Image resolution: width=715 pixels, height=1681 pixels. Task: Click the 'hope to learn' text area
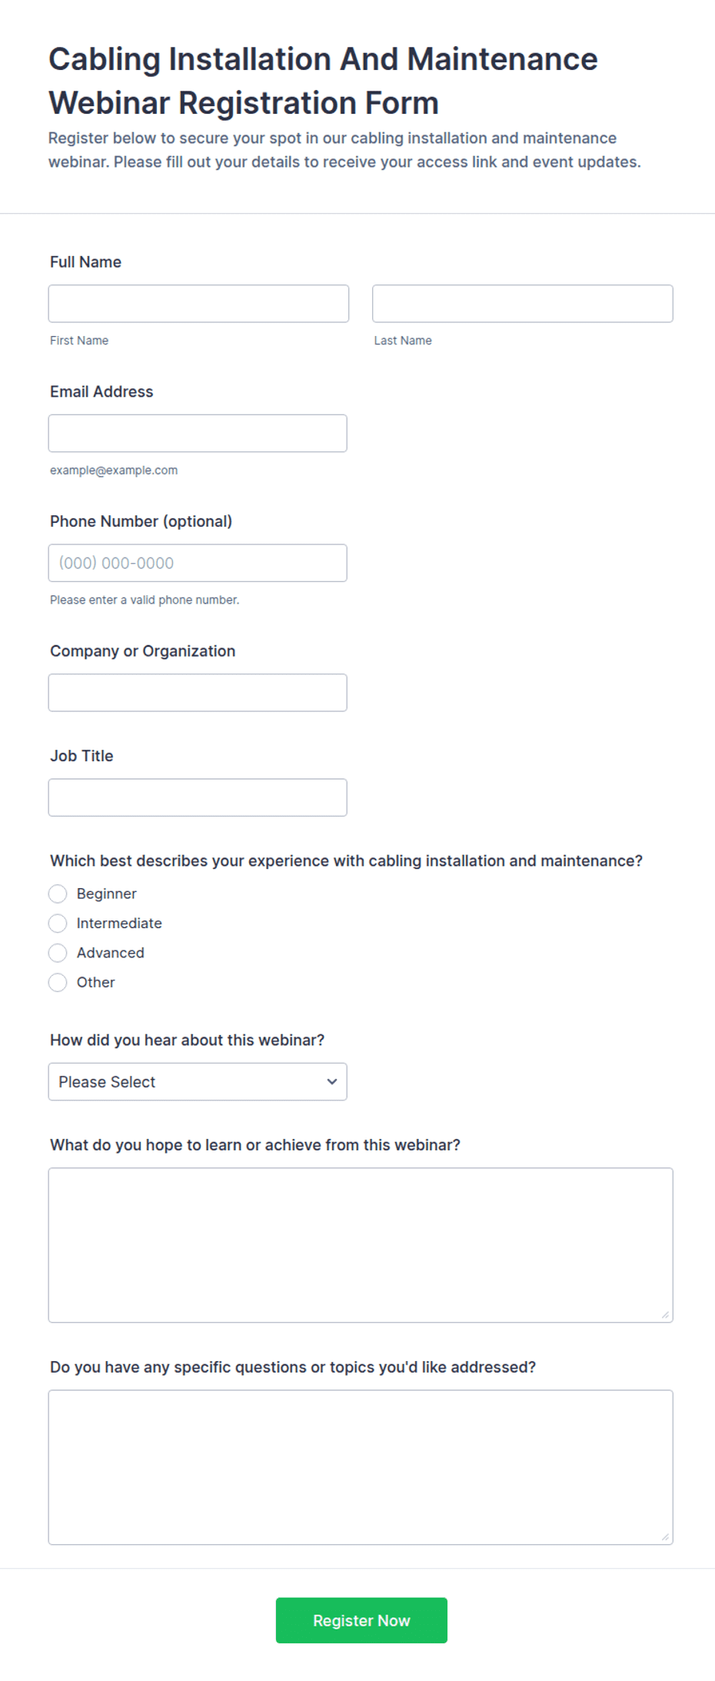361,1245
